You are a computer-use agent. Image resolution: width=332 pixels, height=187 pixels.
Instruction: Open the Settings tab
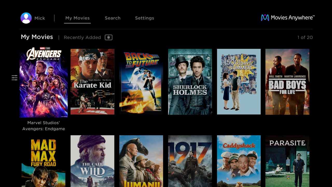[x=144, y=18]
